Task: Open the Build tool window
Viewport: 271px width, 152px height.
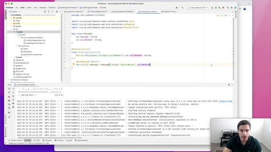Action: pyautogui.click(x=69, y=140)
